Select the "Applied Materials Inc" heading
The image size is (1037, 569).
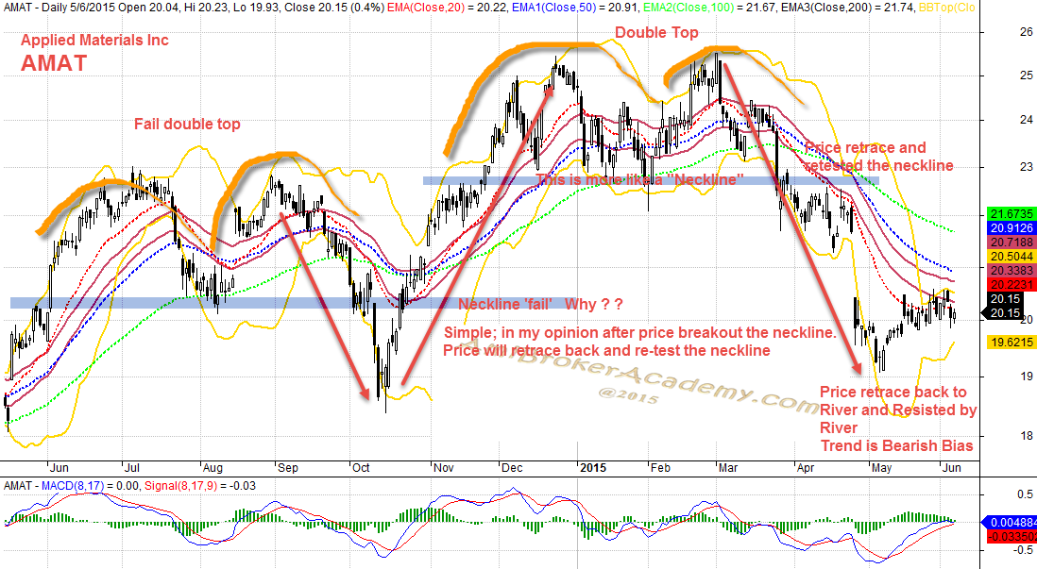tap(94, 41)
